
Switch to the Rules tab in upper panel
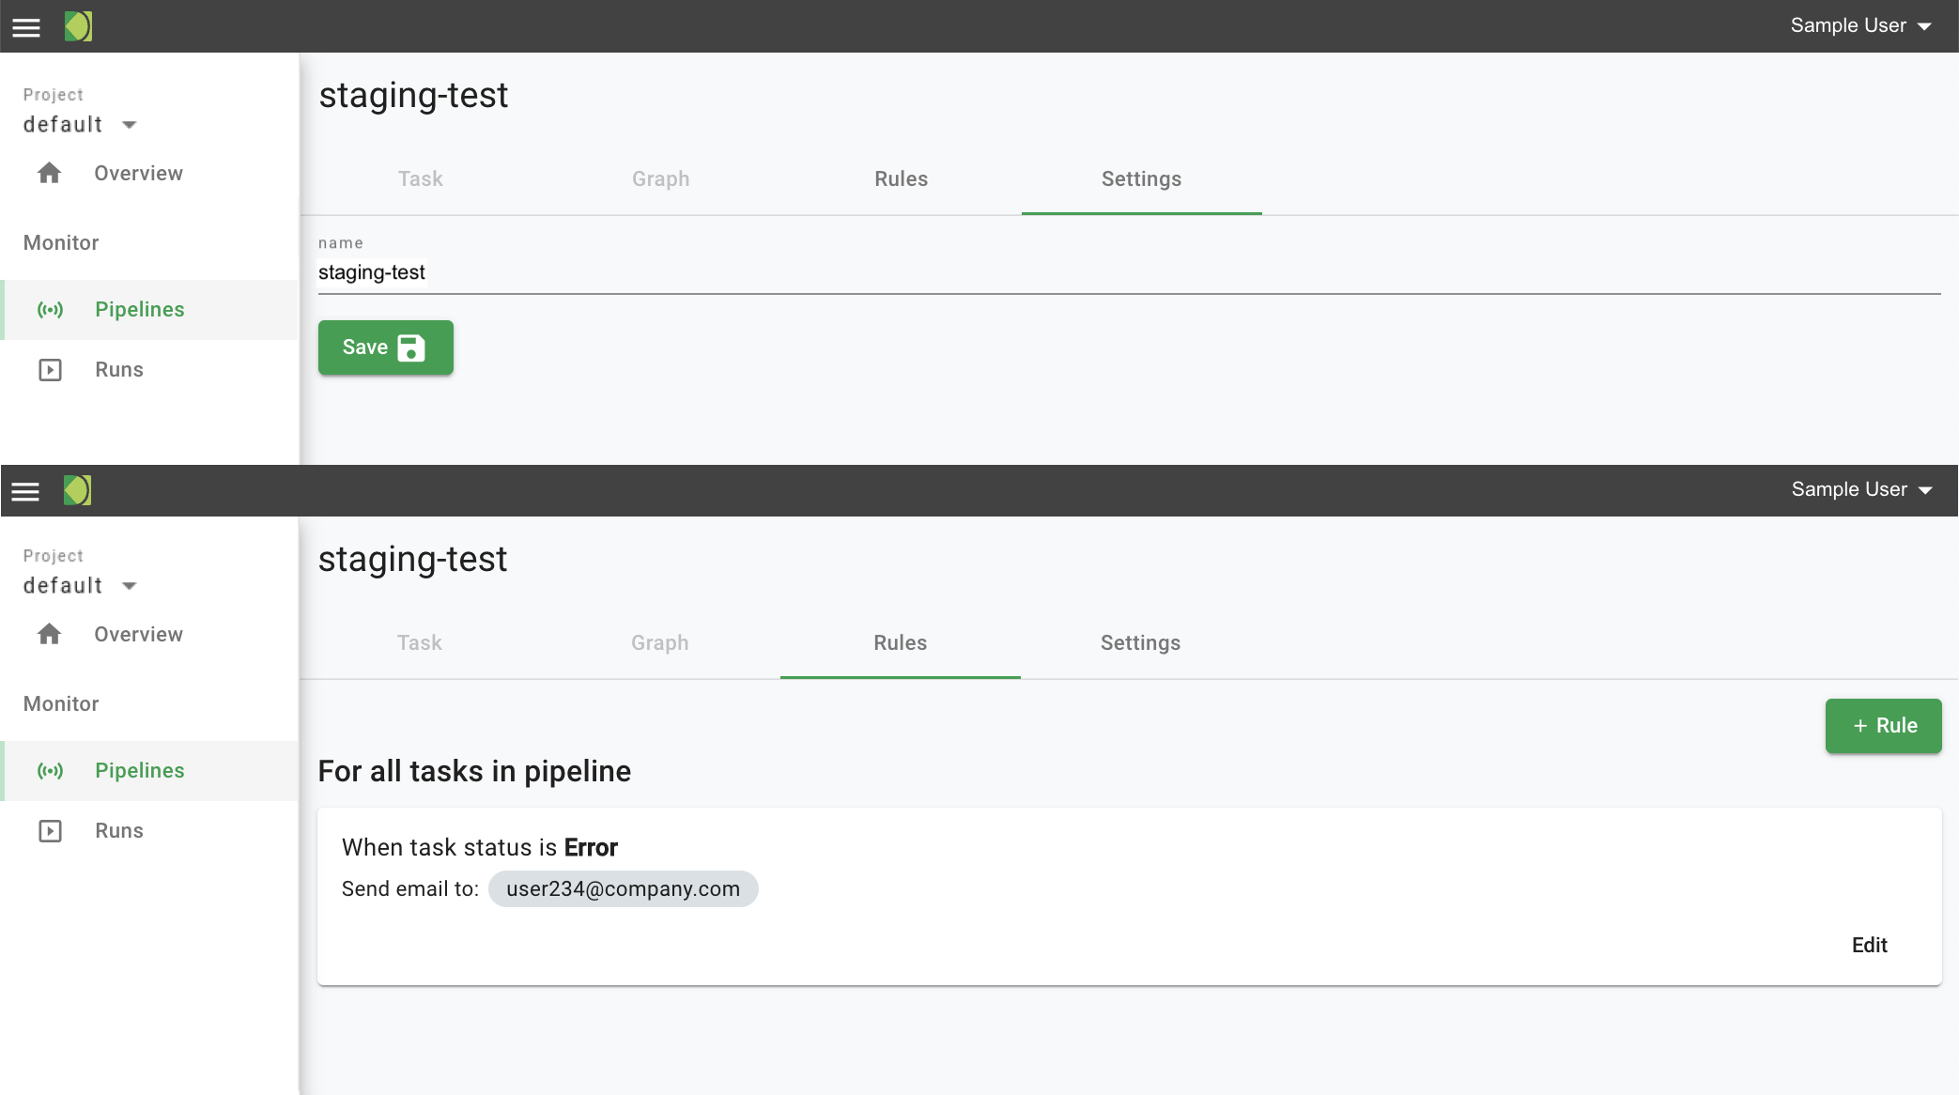click(x=901, y=179)
